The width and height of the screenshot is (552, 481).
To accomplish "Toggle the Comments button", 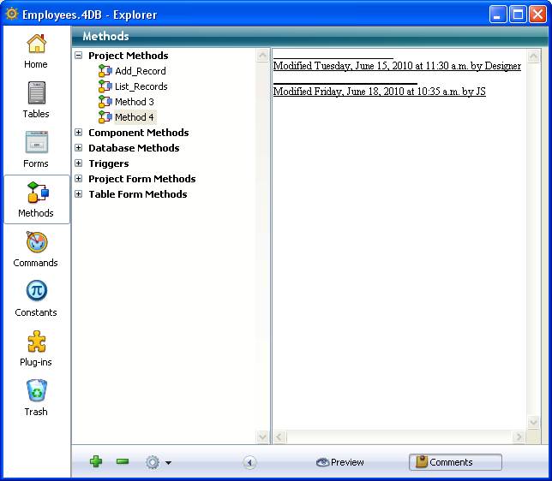I will click(455, 462).
